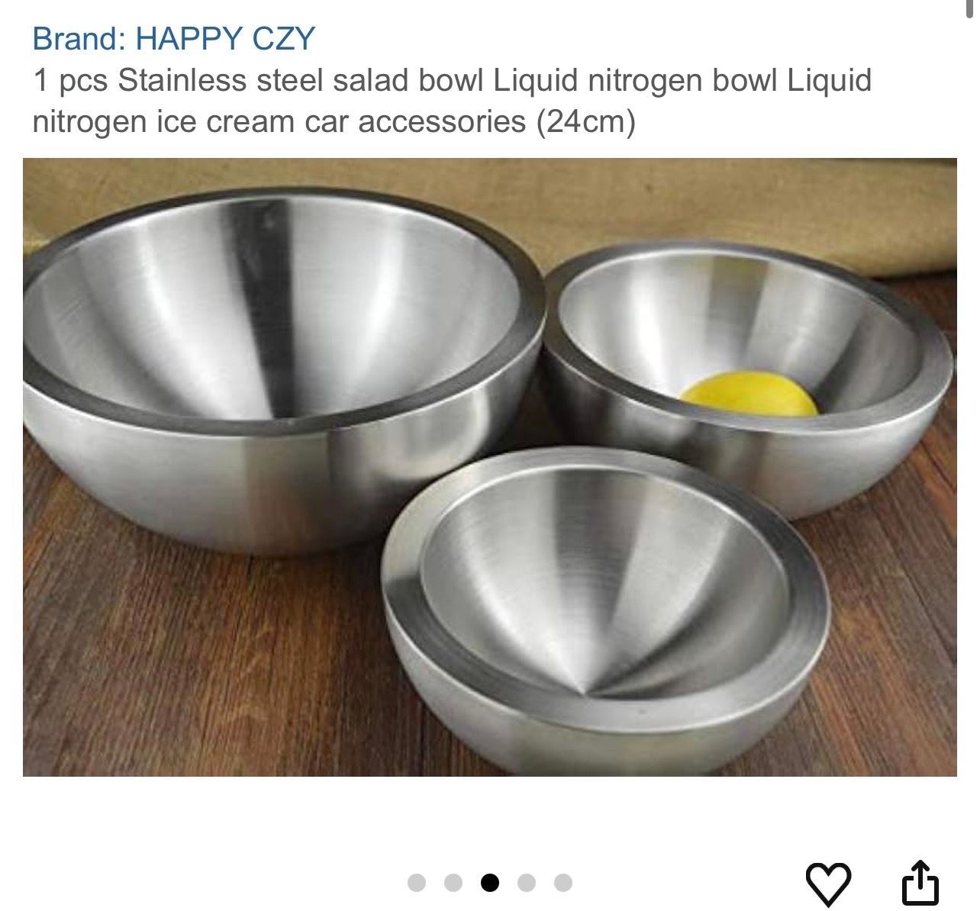This screenshot has height=911, width=980.
Task: Tap the yellow lemon inside the bowl
Action: [750, 394]
